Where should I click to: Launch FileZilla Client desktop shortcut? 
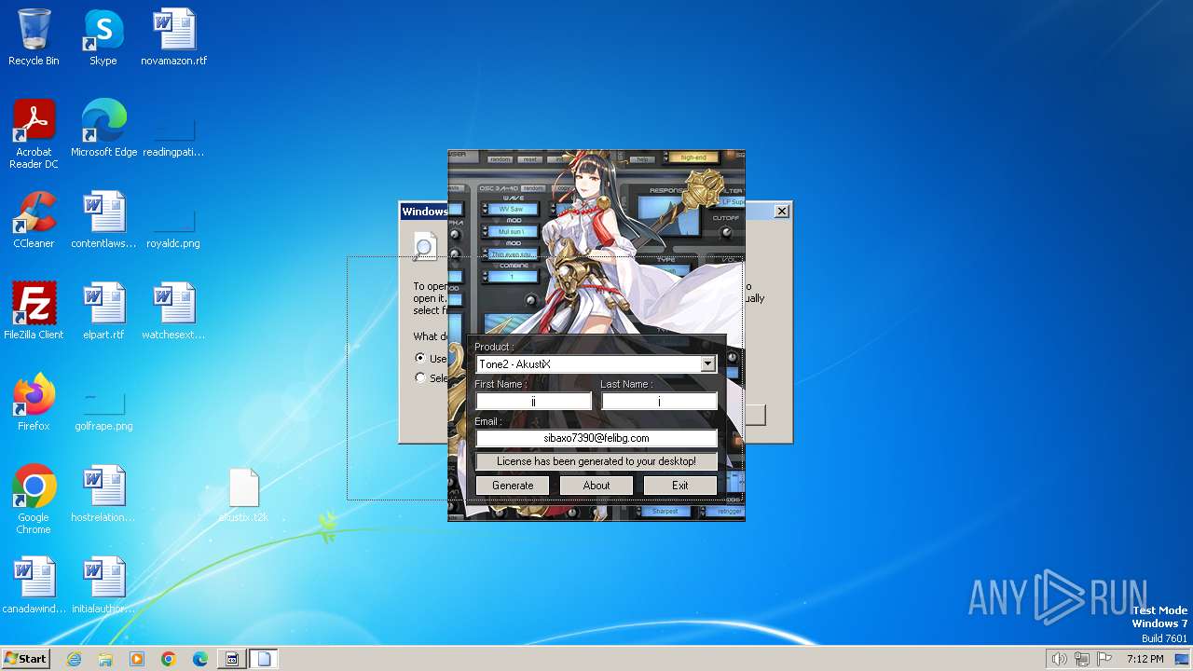click(x=34, y=311)
